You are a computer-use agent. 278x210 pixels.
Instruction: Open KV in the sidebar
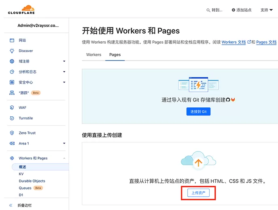pos(21,174)
